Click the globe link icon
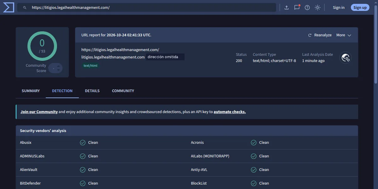The width and height of the screenshot is (378, 189). pyautogui.click(x=346, y=58)
